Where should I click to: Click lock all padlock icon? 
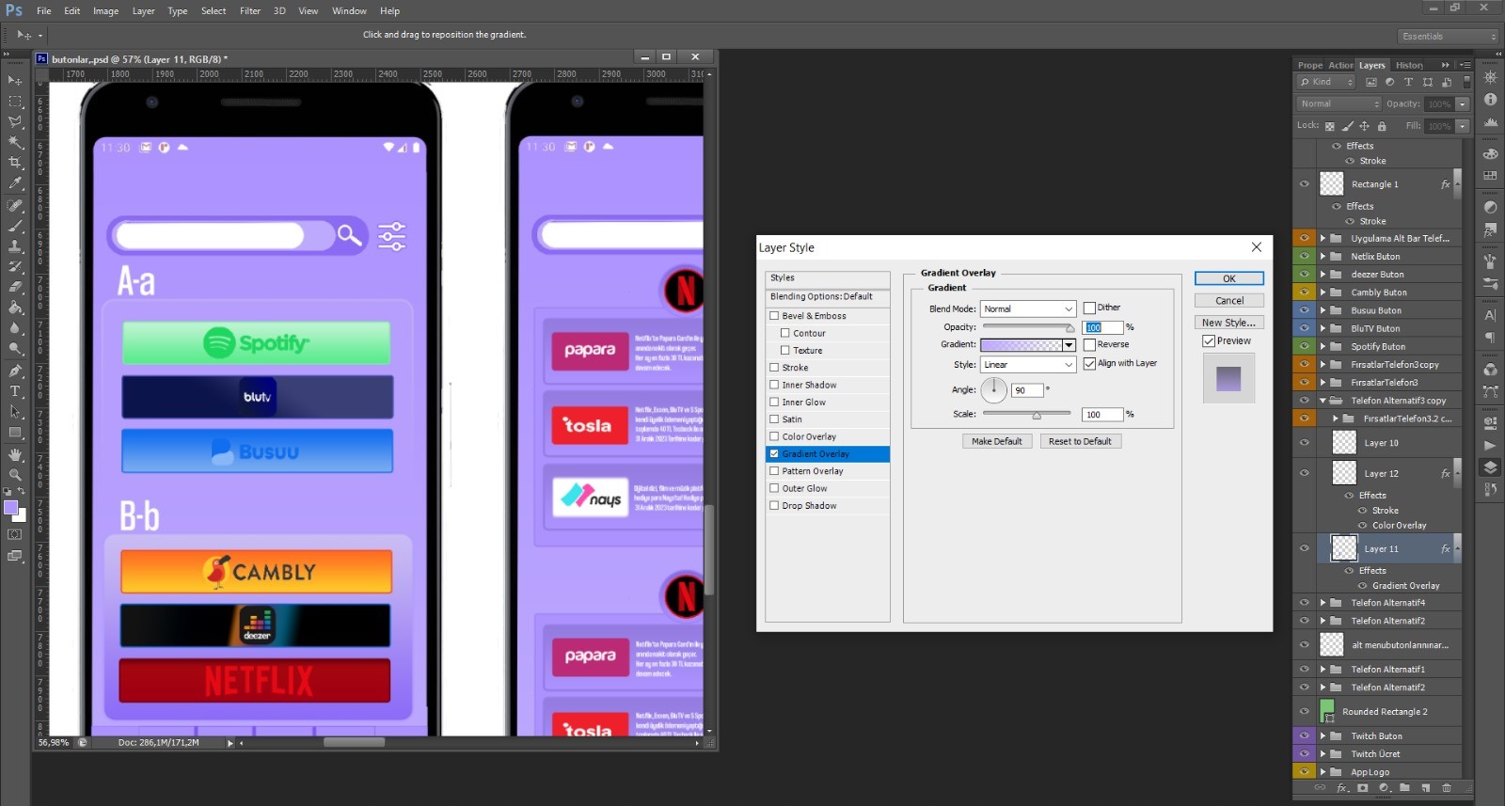[x=1382, y=126]
